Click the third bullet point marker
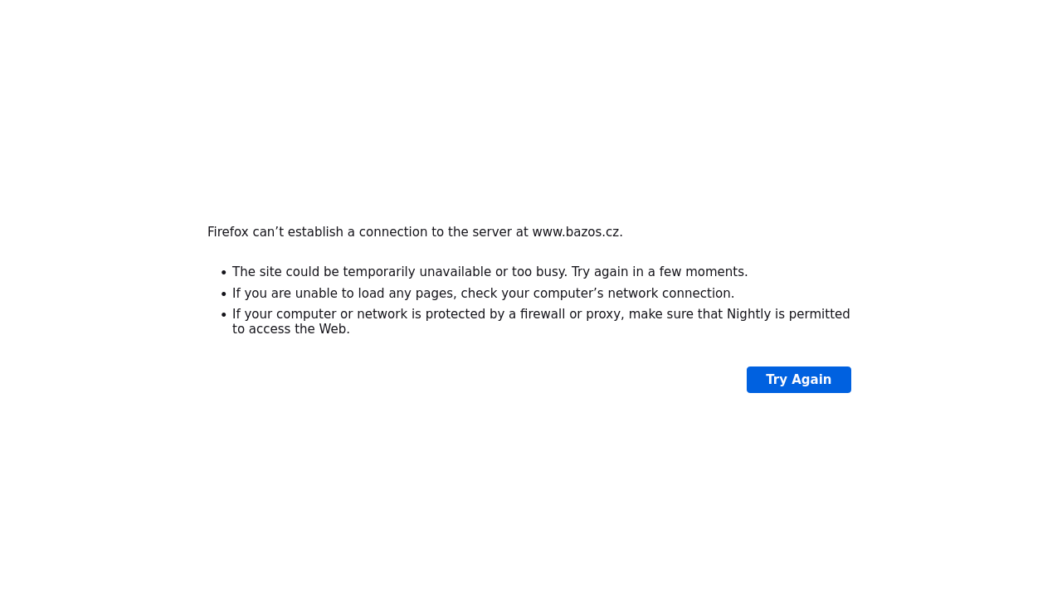The image size is (1062, 597). pos(223,315)
